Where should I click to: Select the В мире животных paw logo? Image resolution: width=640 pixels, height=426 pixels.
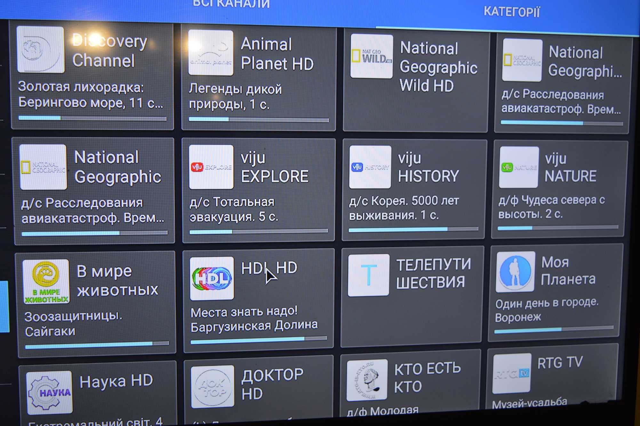(x=46, y=282)
